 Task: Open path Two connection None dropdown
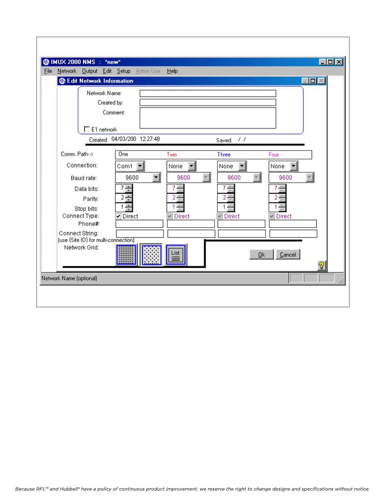192,166
